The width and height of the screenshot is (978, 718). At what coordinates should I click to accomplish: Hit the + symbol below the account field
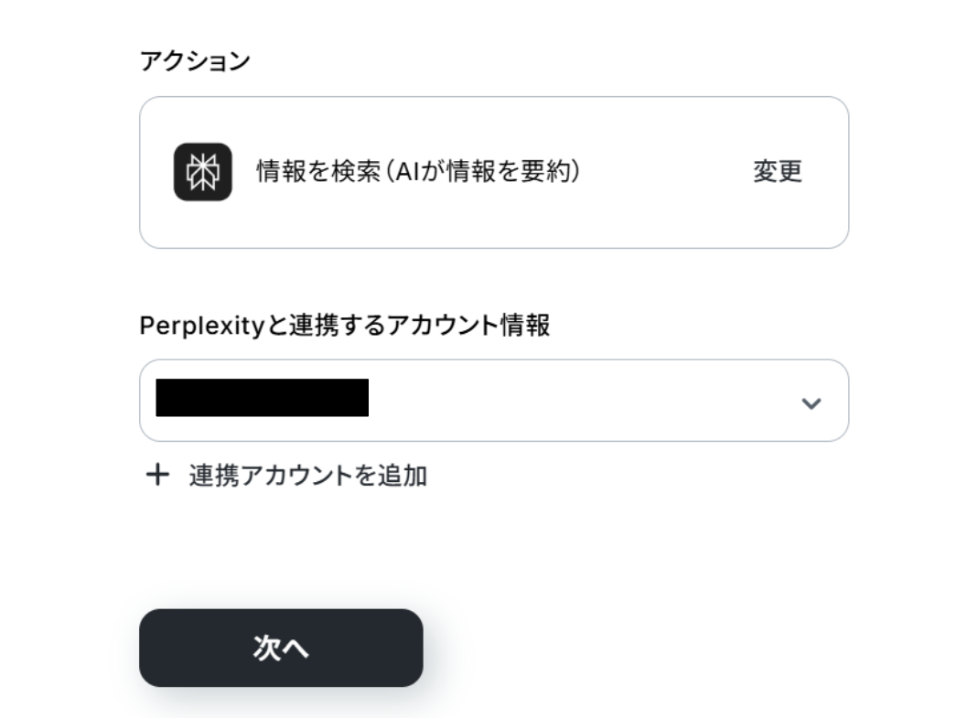point(158,475)
